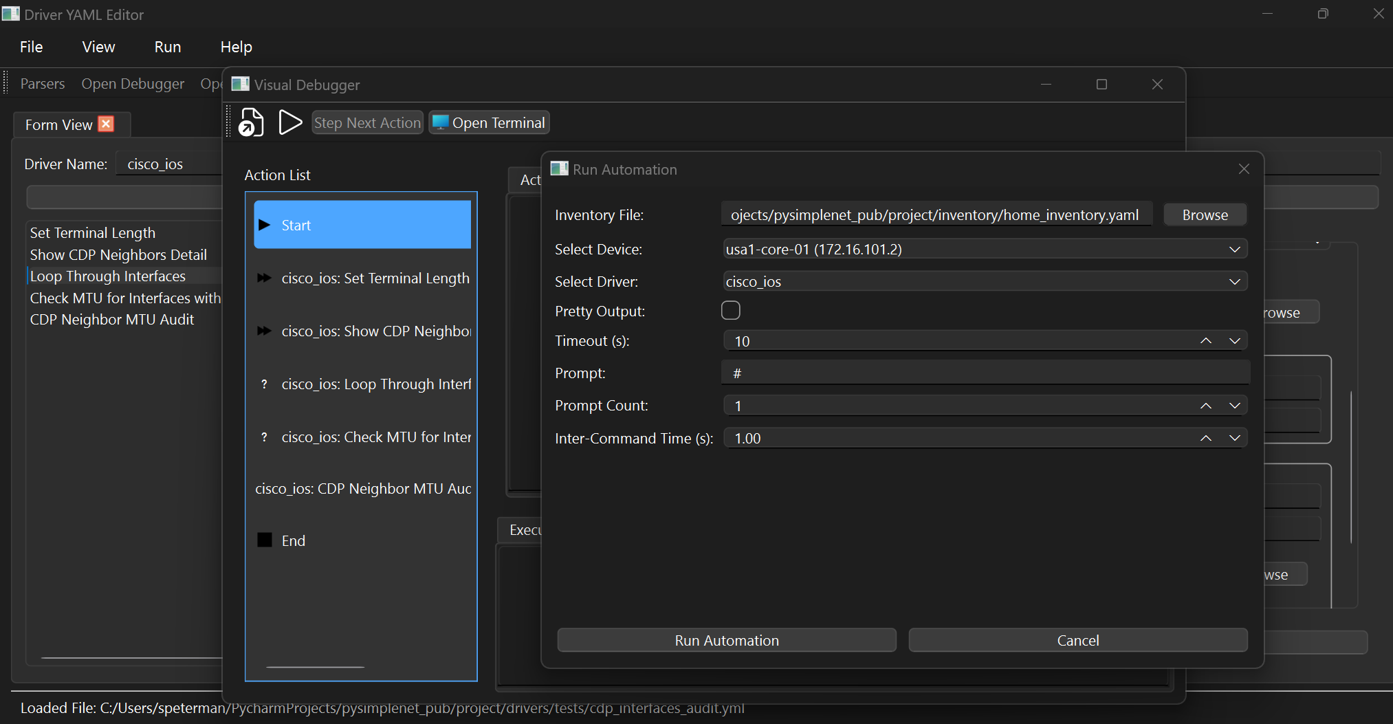Increase Timeout value with up arrow
Viewport: 1393px width, 724px height.
pyautogui.click(x=1206, y=341)
